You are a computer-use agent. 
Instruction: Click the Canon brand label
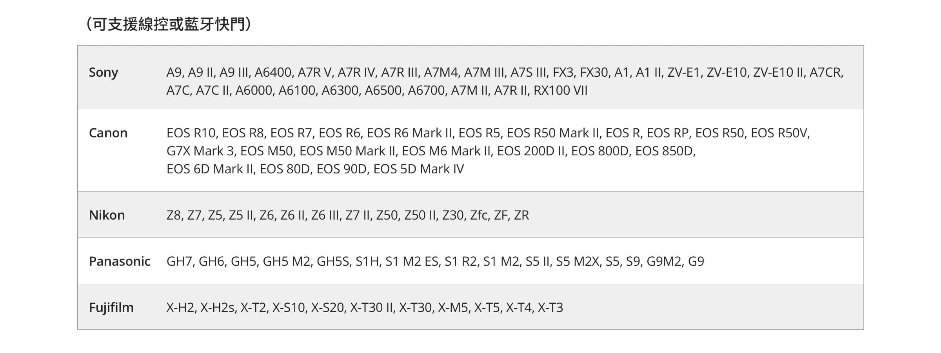(x=108, y=133)
